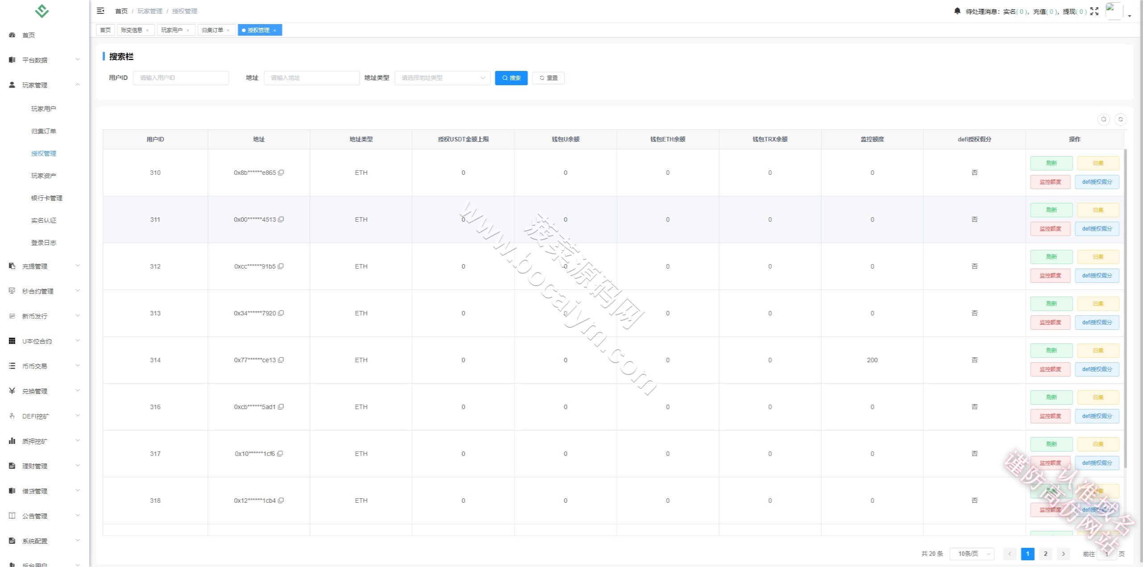1143x567 pixels.
Task: Switch to the 首页 tab
Action: (x=105, y=30)
